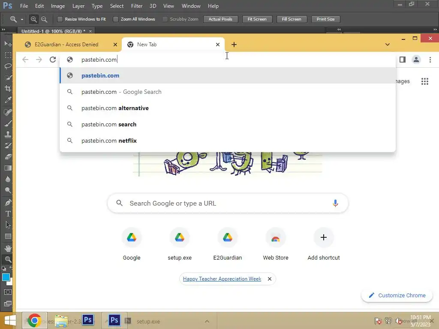This screenshot has height=329, width=439.
Task: Click the white background color swatch
Action: pos(10,283)
